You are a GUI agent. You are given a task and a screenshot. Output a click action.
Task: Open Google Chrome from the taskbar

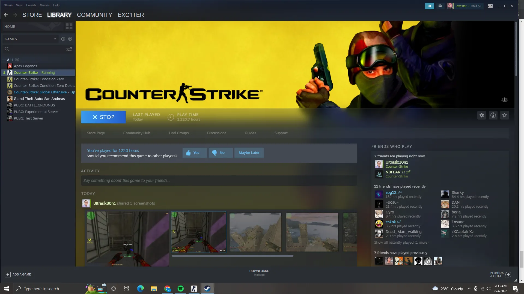167,289
